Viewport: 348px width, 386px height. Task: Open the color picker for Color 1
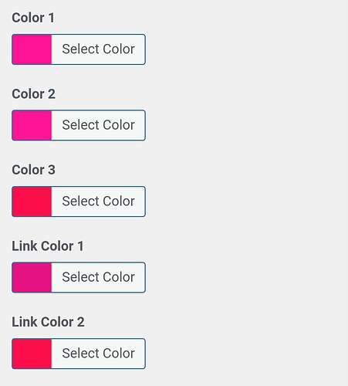(x=79, y=49)
